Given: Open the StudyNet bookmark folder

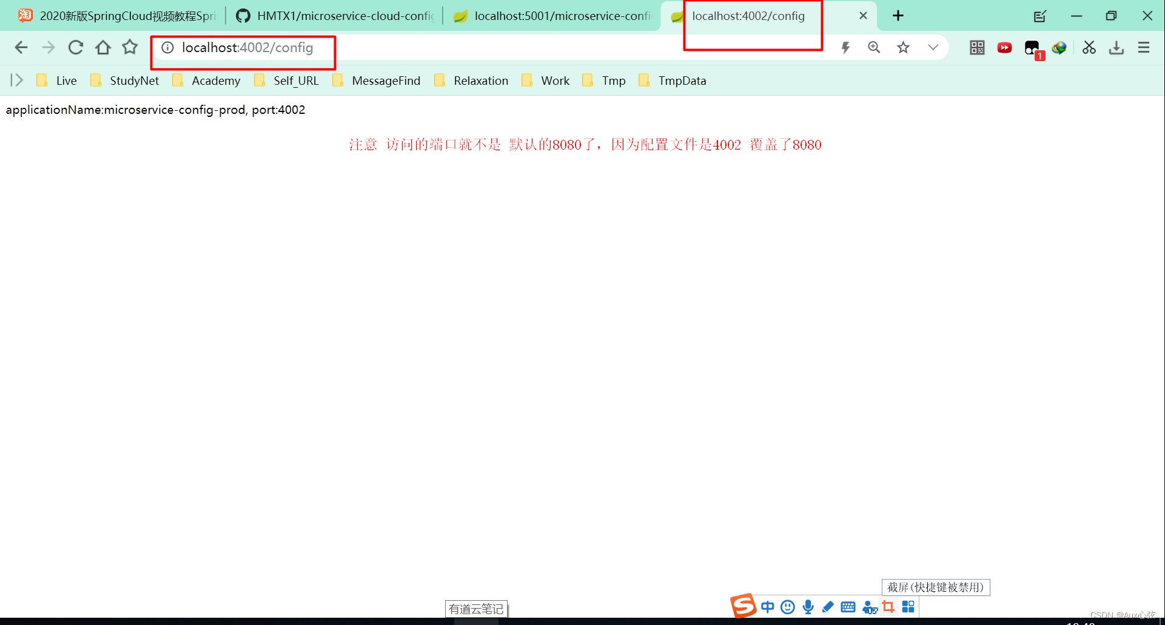Looking at the screenshot, I should coord(134,80).
